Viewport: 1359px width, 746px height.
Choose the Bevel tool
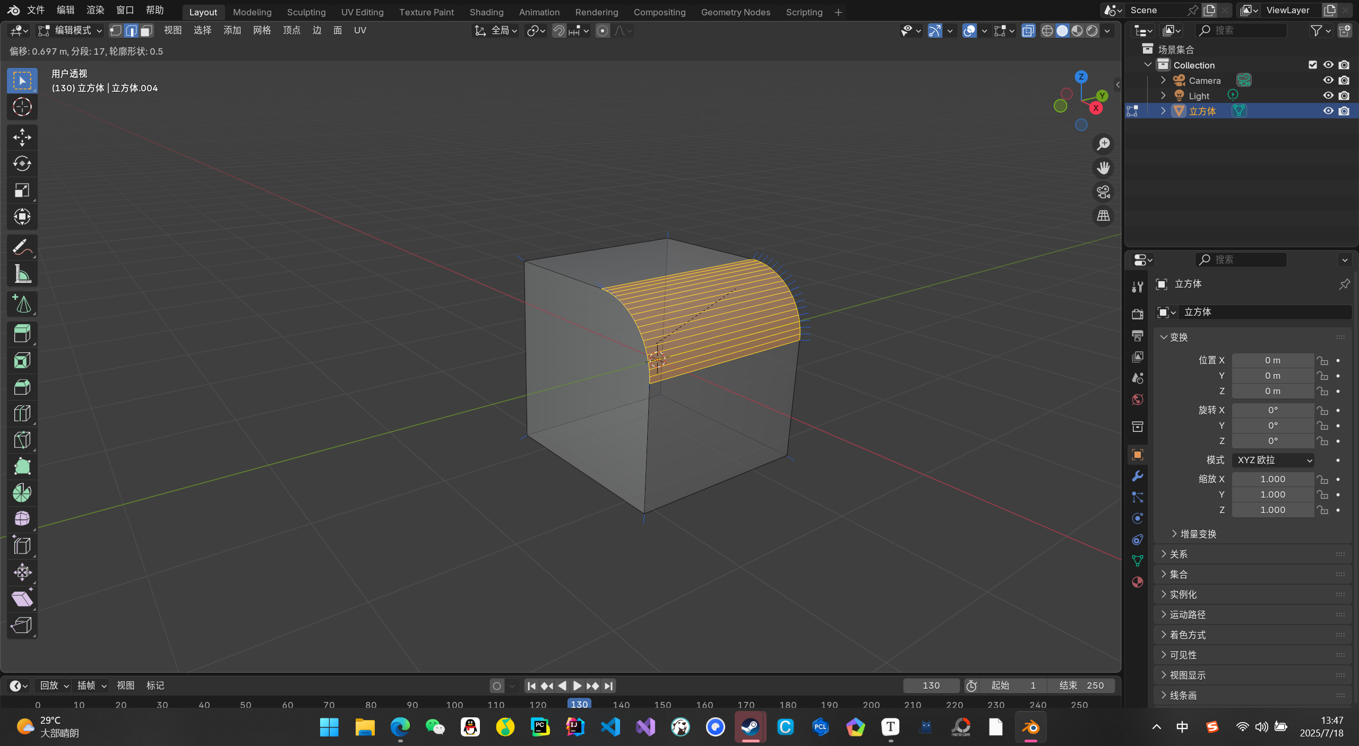click(22, 387)
